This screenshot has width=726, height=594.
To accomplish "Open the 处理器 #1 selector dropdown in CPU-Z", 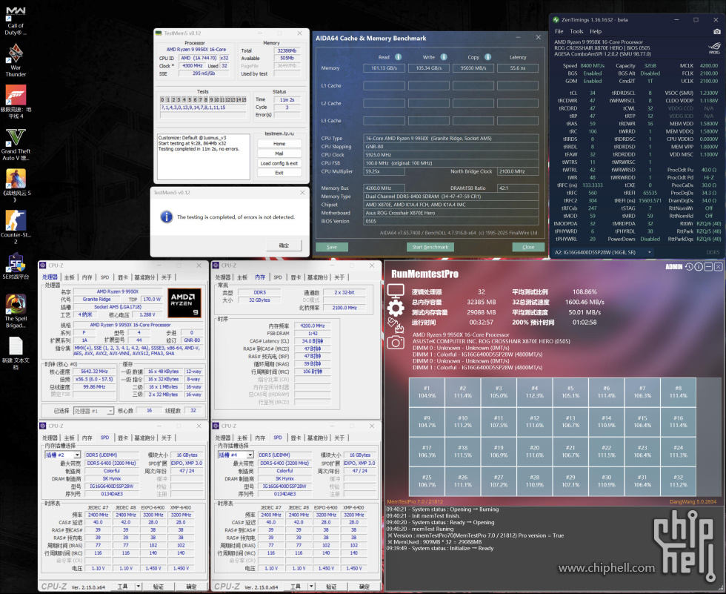I will [x=110, y=411].
